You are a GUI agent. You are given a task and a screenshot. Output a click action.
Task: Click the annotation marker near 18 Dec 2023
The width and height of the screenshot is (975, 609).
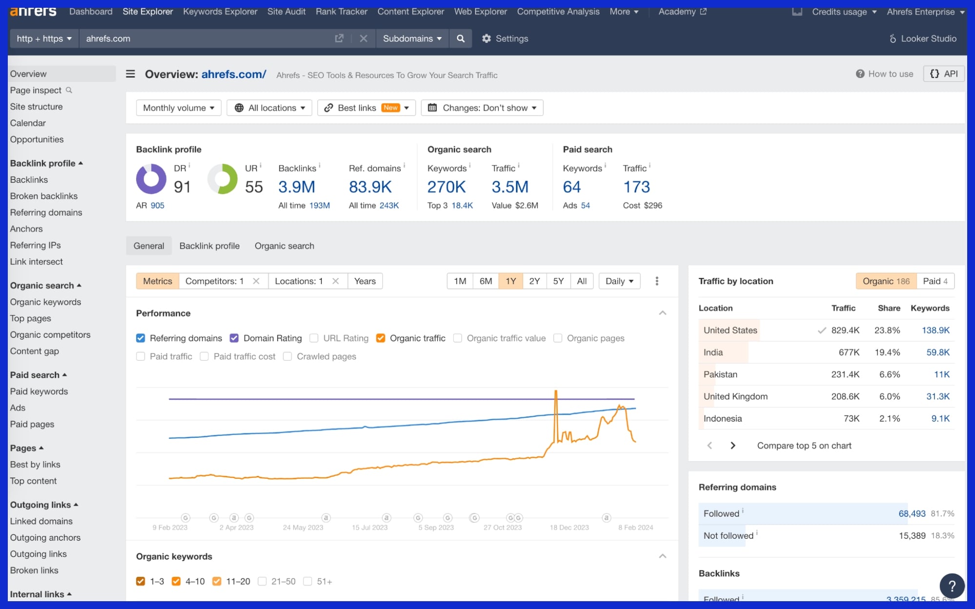click(606, 517)
